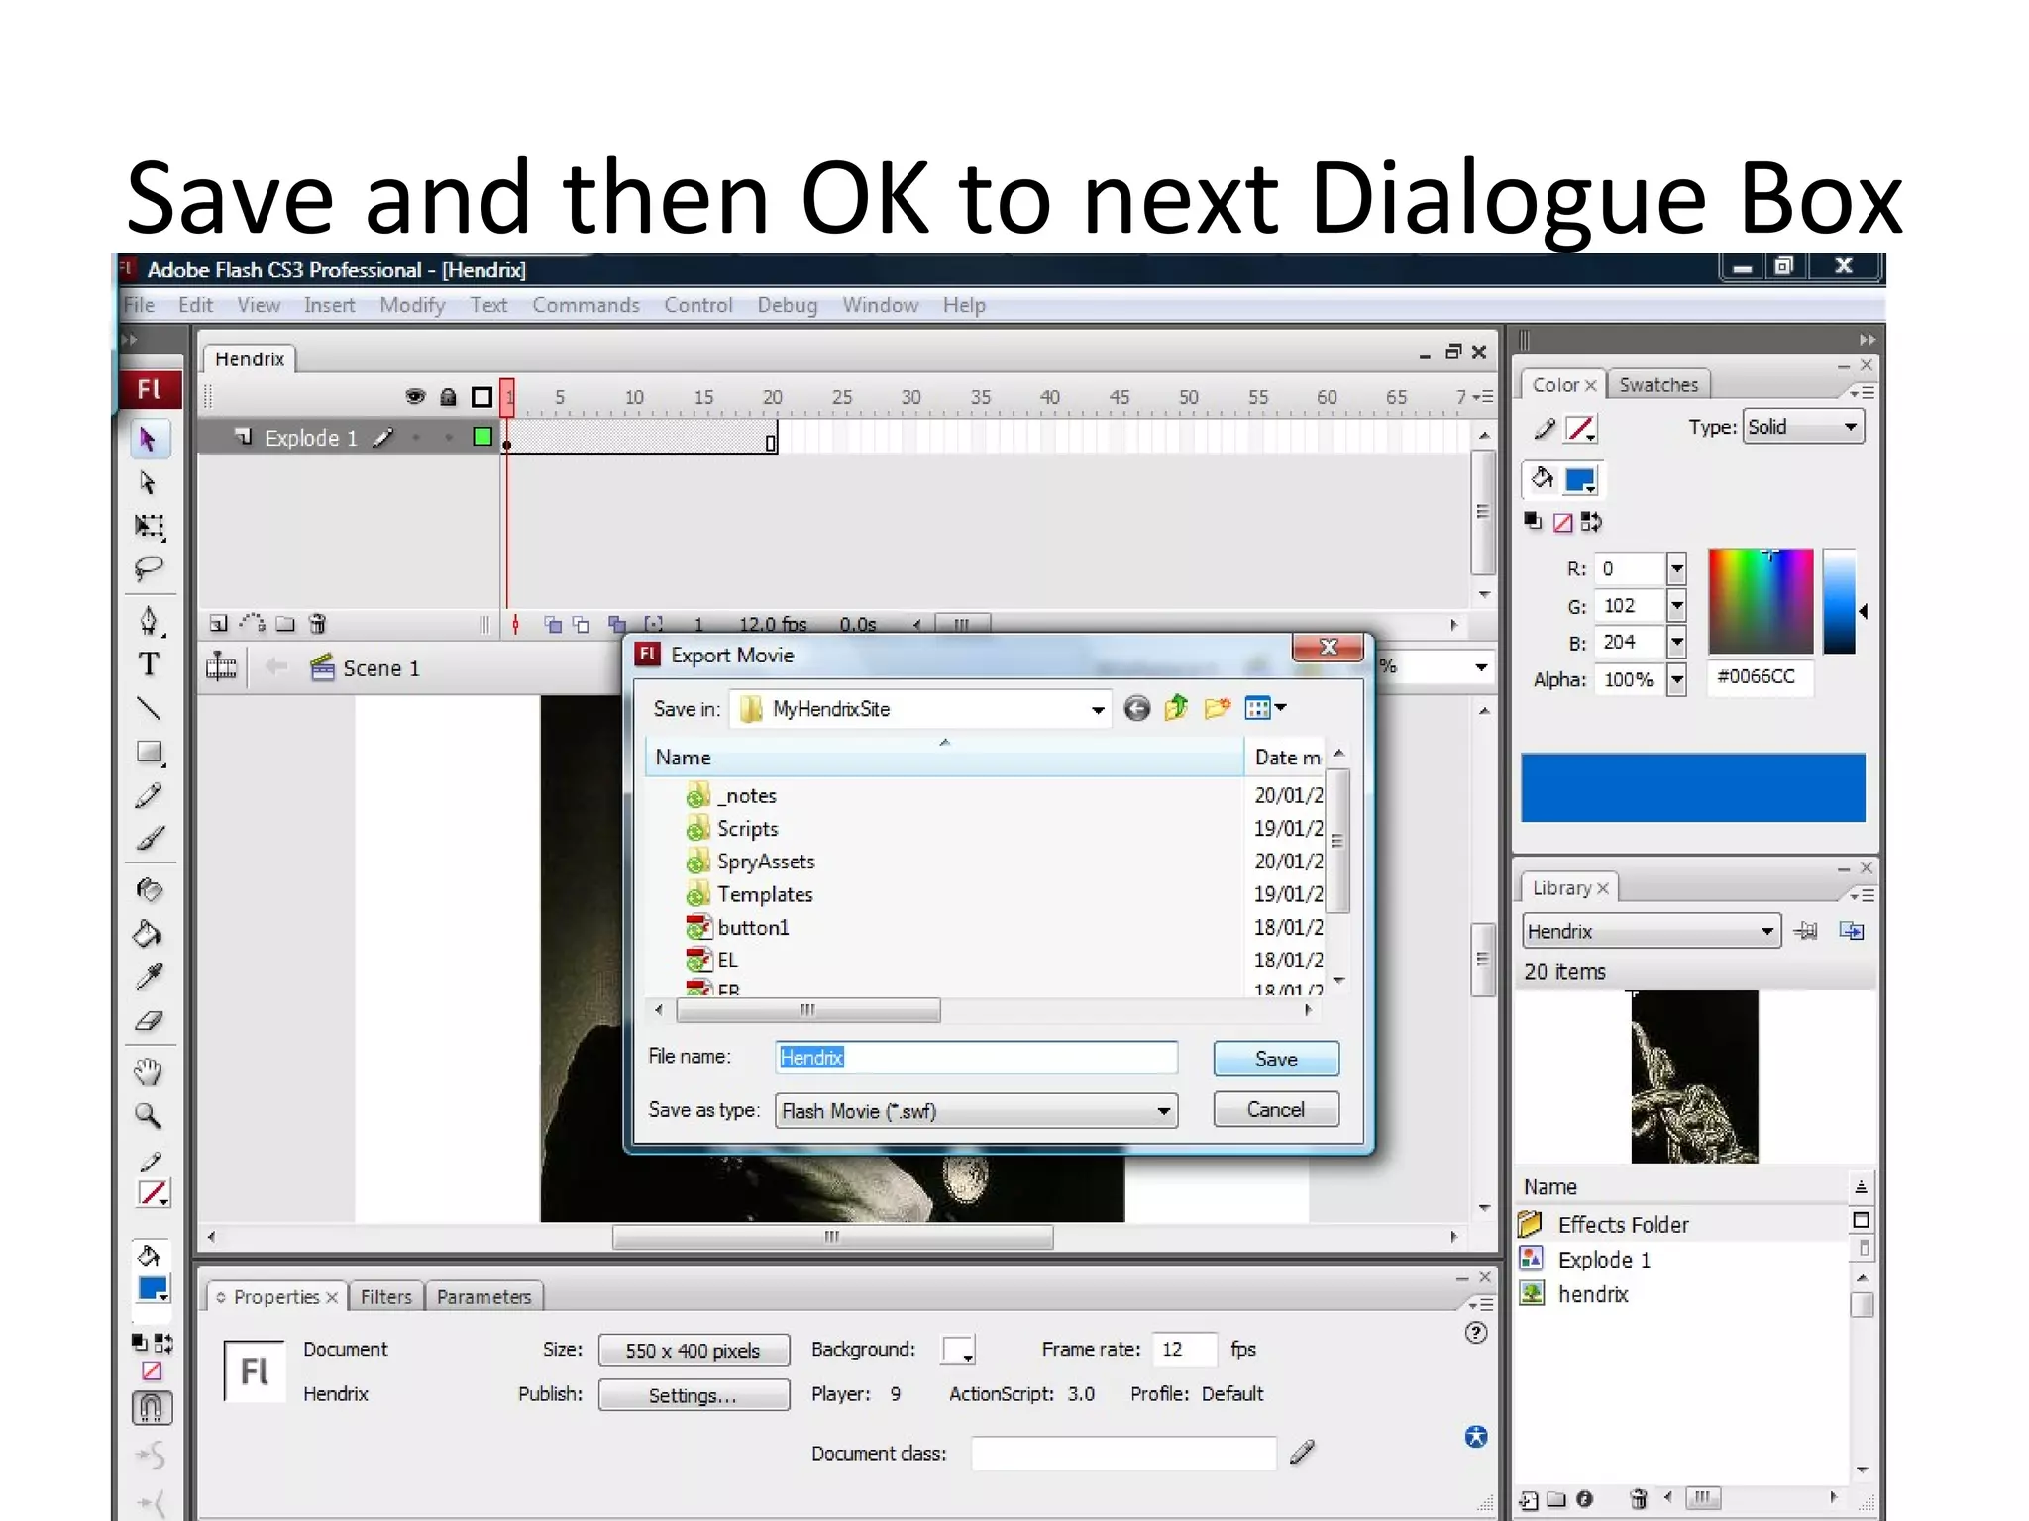
Task: Create new folder in Export Movie dialog
Action: click(1218, 708)
